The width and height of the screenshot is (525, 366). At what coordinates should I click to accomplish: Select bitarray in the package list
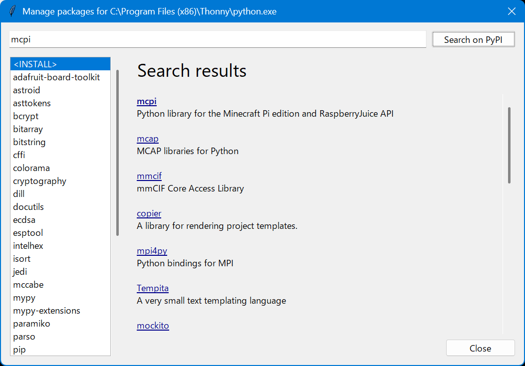(60, 129)
